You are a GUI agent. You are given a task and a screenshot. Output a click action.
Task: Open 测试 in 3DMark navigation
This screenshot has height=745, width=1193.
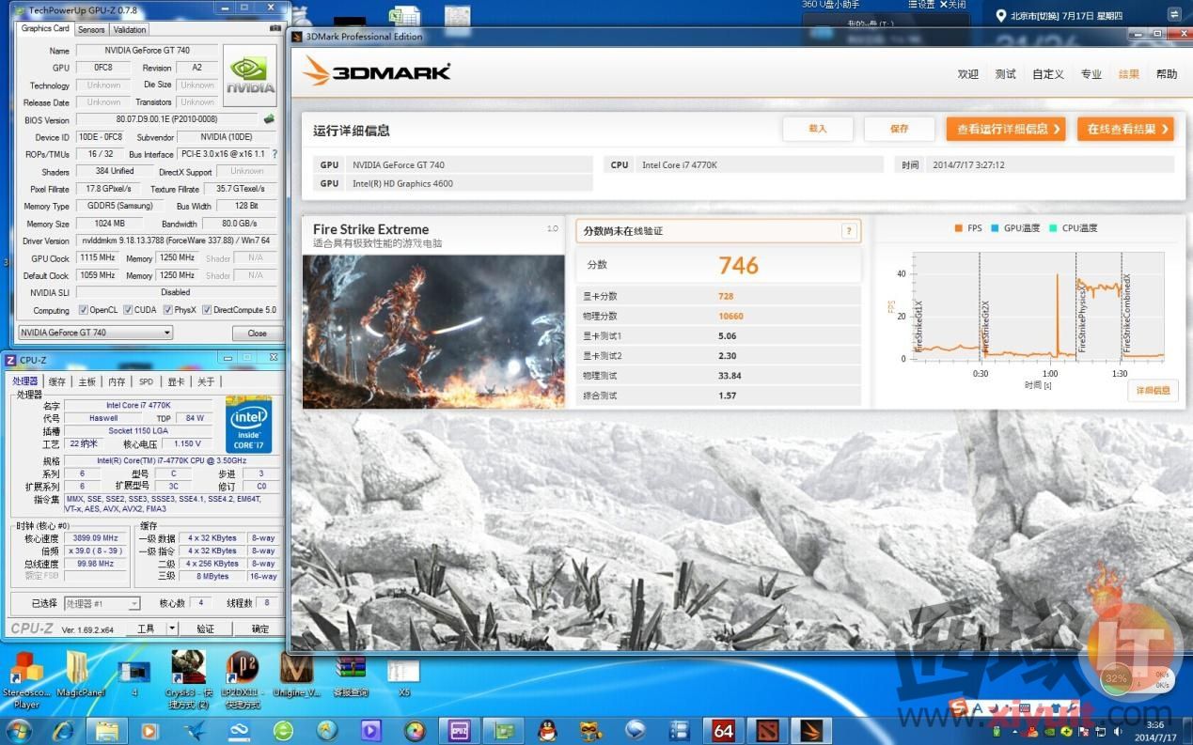click(x=1006, y=74)
